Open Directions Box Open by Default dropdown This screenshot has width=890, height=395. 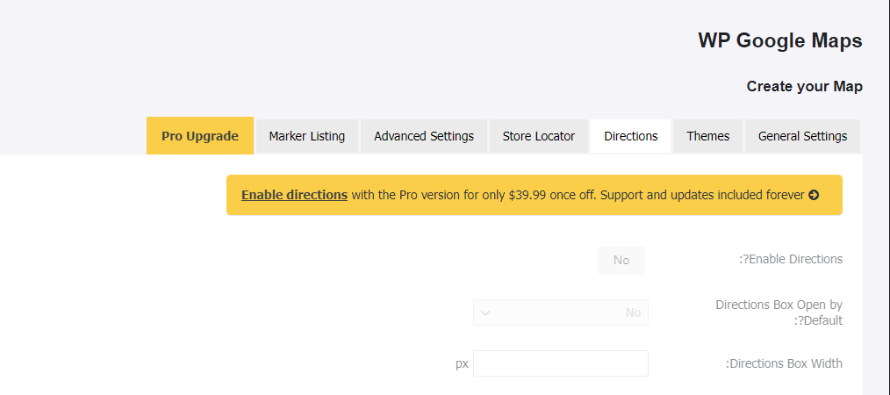coord(561,312)
